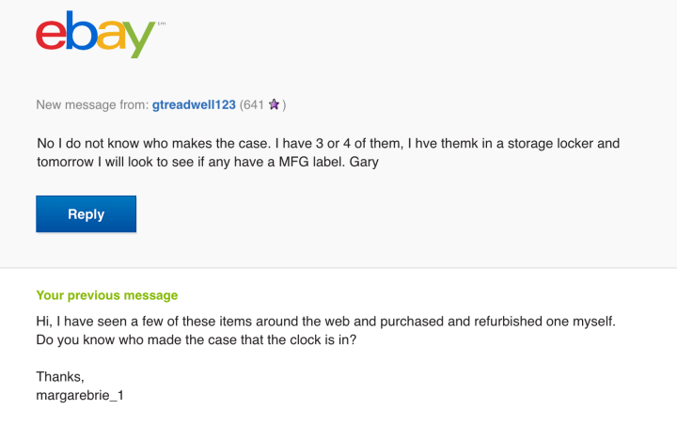The height and width of the screenshot is (425, 677).
Task: Click the 'Do you know who made' question
Action: pyautogui.click(x=197, y=340)
